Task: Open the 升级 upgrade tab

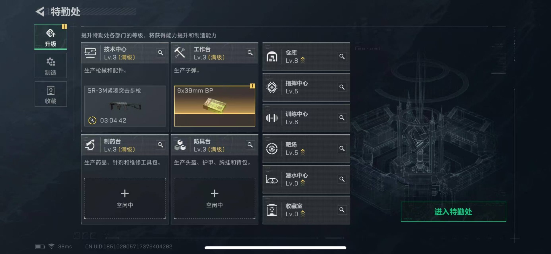Action: pyautogui.click(x=51, y=37)
